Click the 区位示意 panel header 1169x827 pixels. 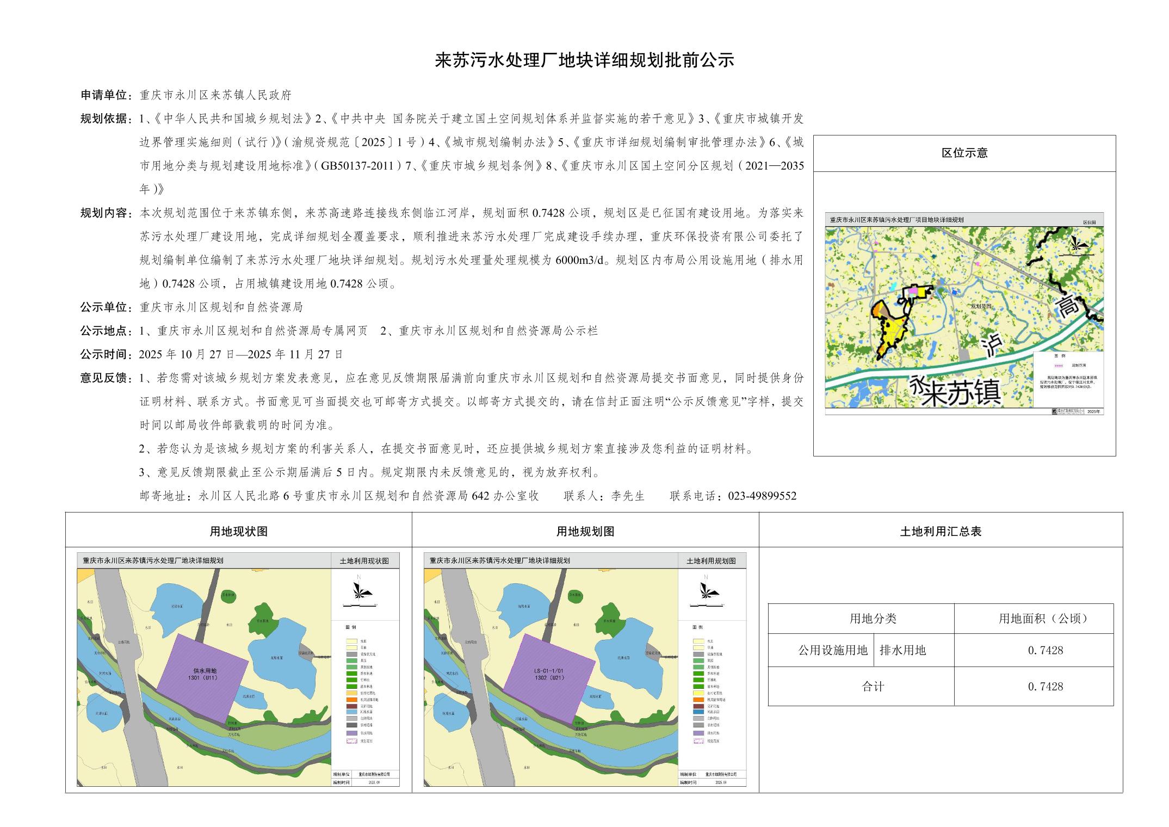tap(964, 153)
